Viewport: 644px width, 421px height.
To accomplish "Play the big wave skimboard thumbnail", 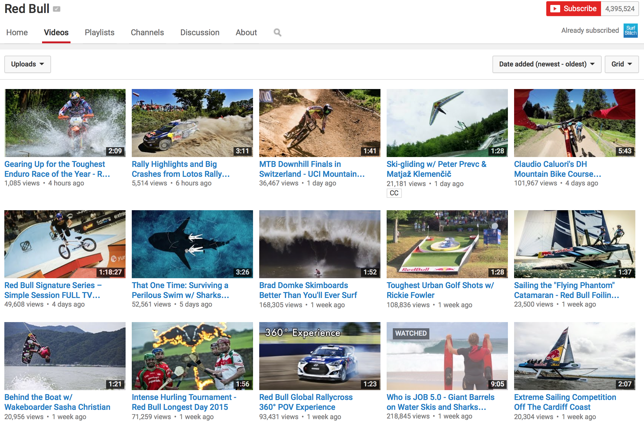I will 320,244.
